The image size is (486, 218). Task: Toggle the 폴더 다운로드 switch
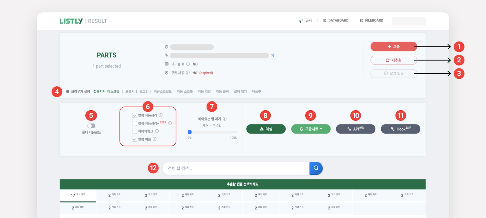click(x=91, y=126)
